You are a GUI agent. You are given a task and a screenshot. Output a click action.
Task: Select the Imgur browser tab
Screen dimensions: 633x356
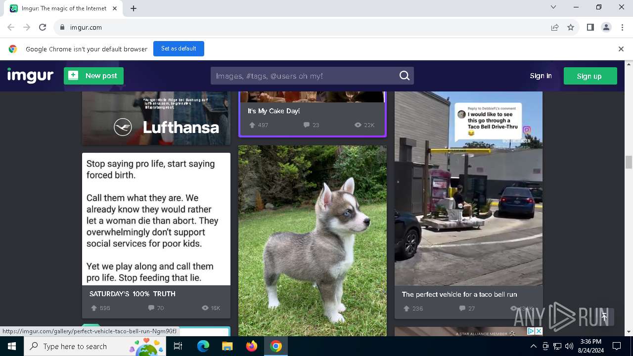coord(63,8)
